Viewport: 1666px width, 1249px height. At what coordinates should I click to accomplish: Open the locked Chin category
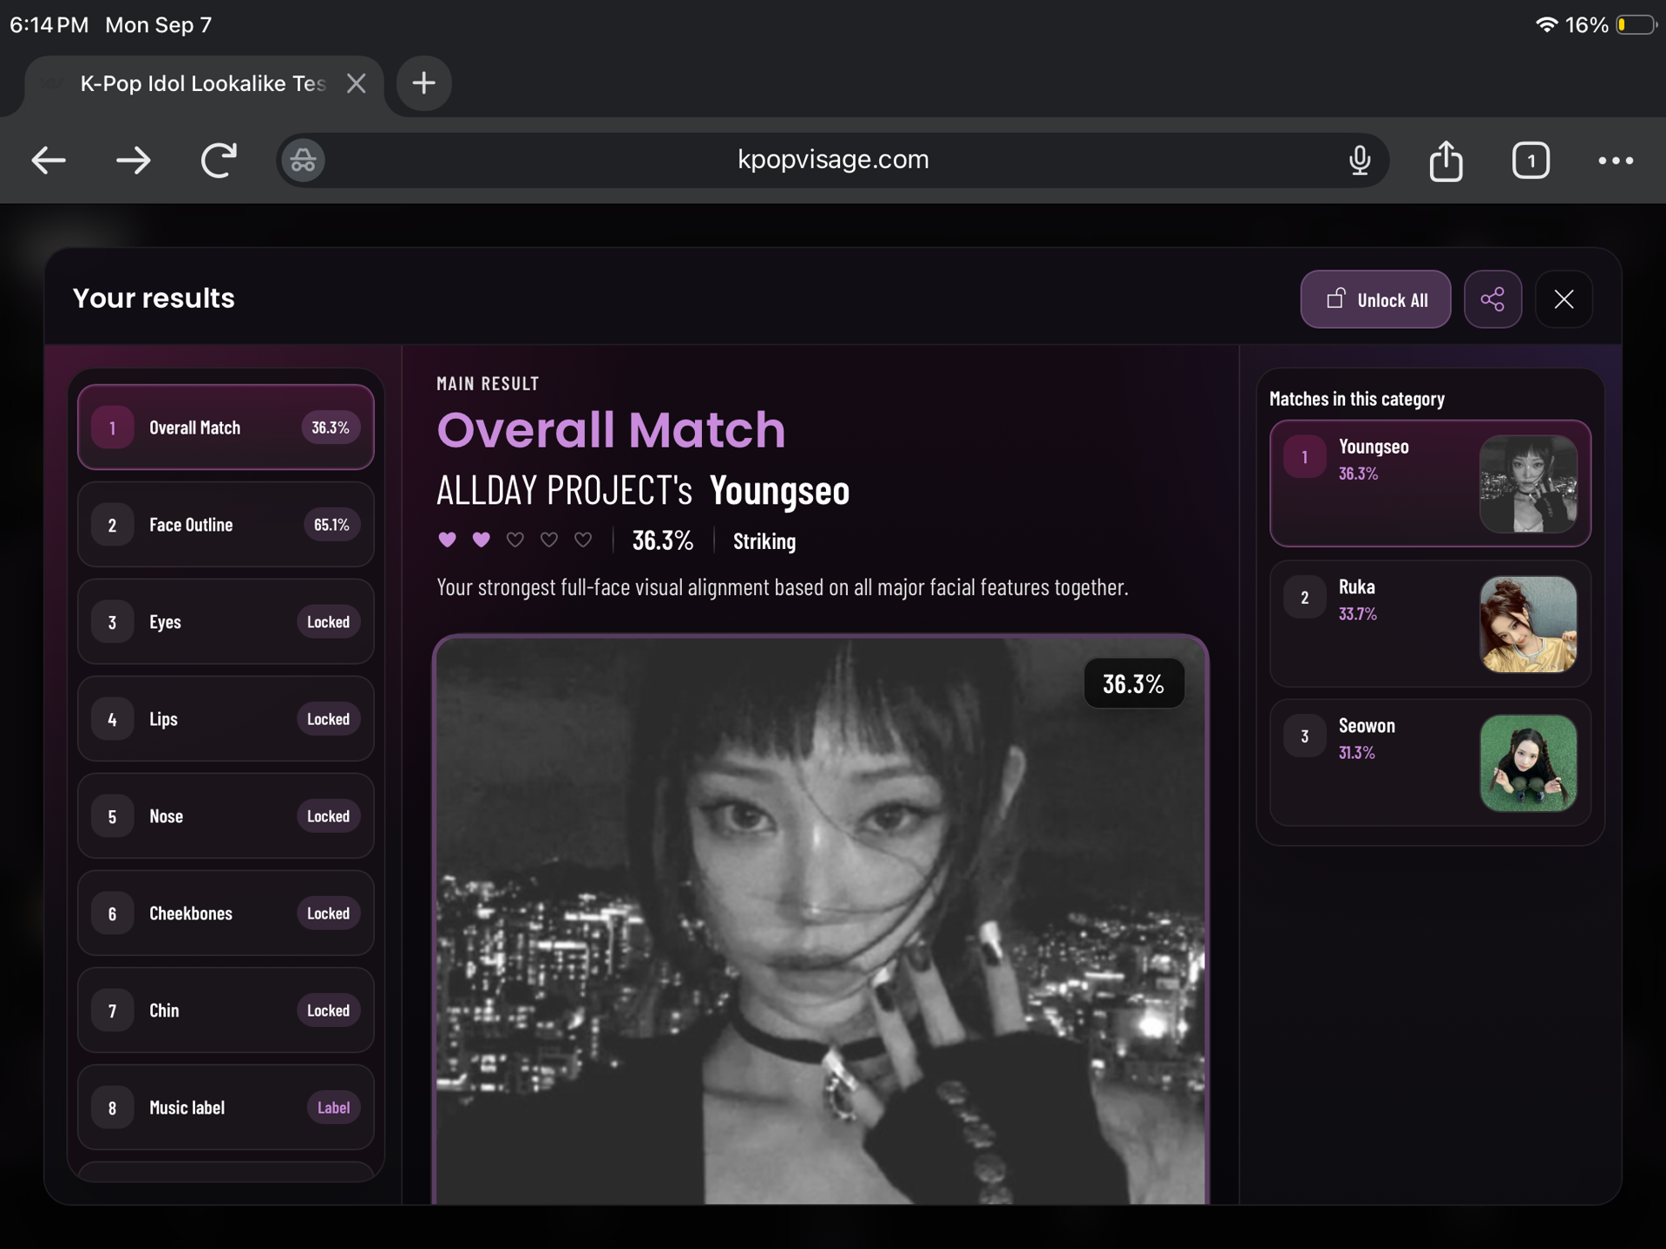pos(226,1010)
